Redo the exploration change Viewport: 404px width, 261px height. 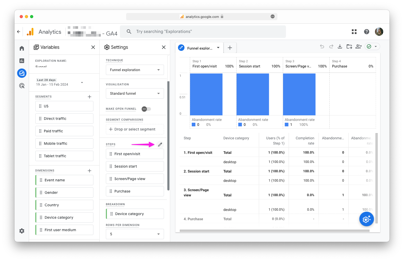[331, 46]
